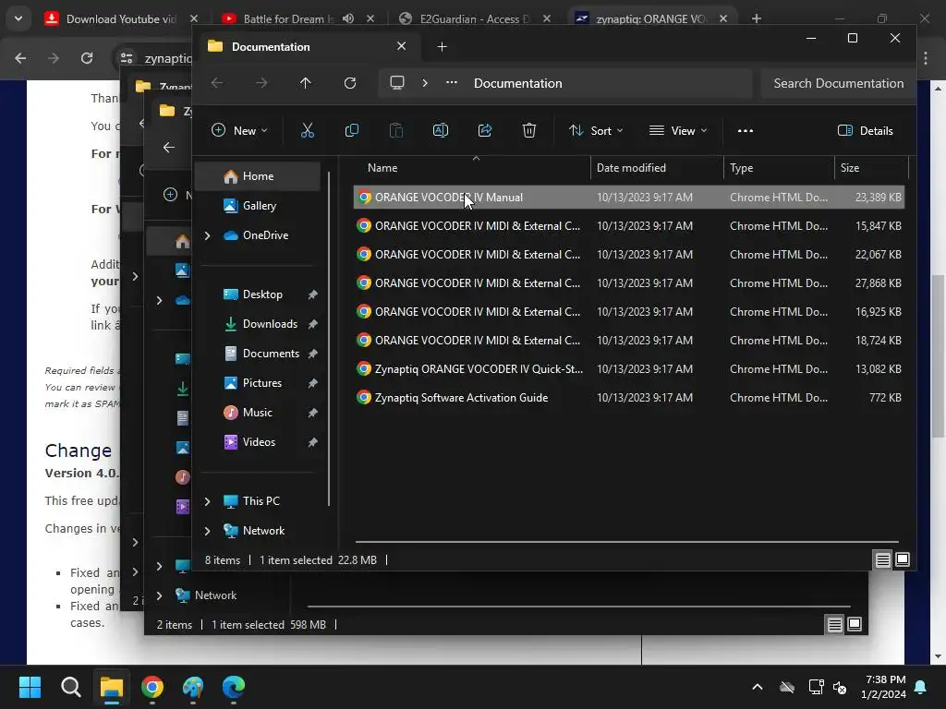Open Downloads in quick access
This screenshot has height=709, width=946.
(x=270, y=324)
